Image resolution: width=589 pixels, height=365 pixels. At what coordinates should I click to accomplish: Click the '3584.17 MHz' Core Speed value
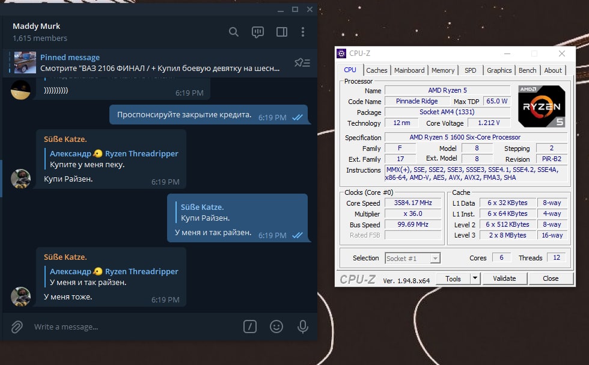coord(413,203)
